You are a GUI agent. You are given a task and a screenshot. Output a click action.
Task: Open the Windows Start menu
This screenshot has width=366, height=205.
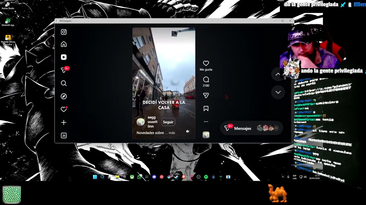(95, 177)
